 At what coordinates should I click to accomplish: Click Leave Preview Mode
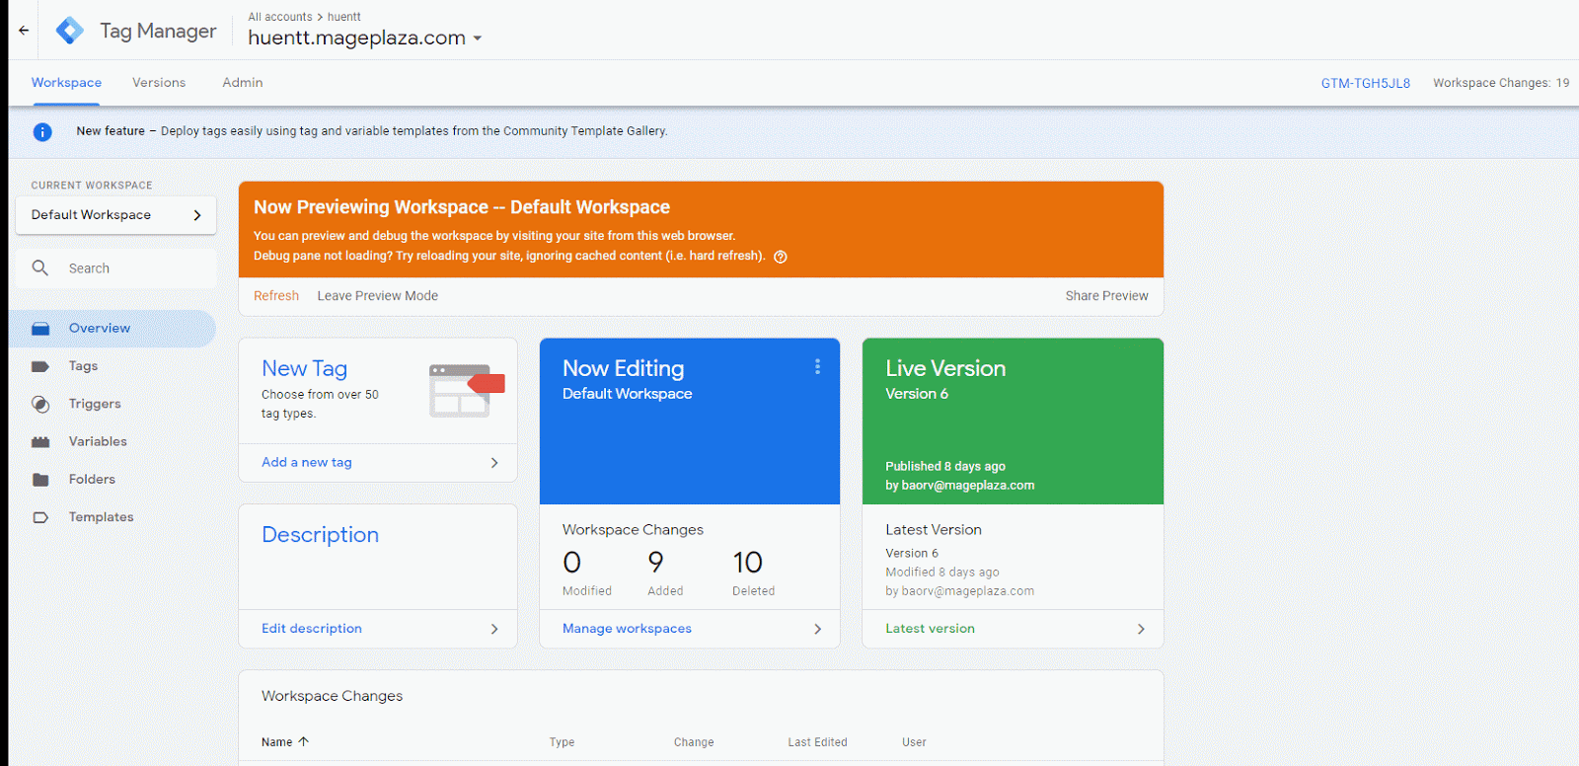(378, 296)
